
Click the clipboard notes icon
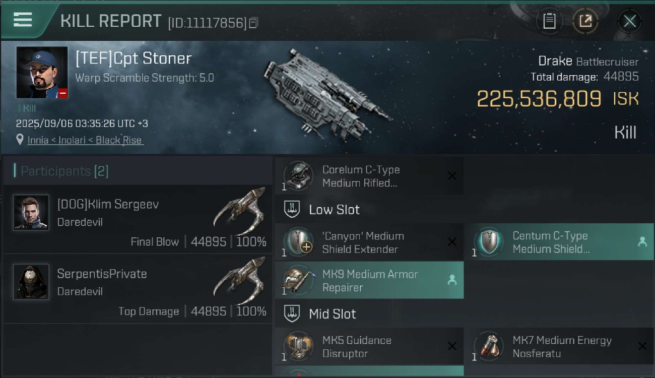tap(549, 21)
